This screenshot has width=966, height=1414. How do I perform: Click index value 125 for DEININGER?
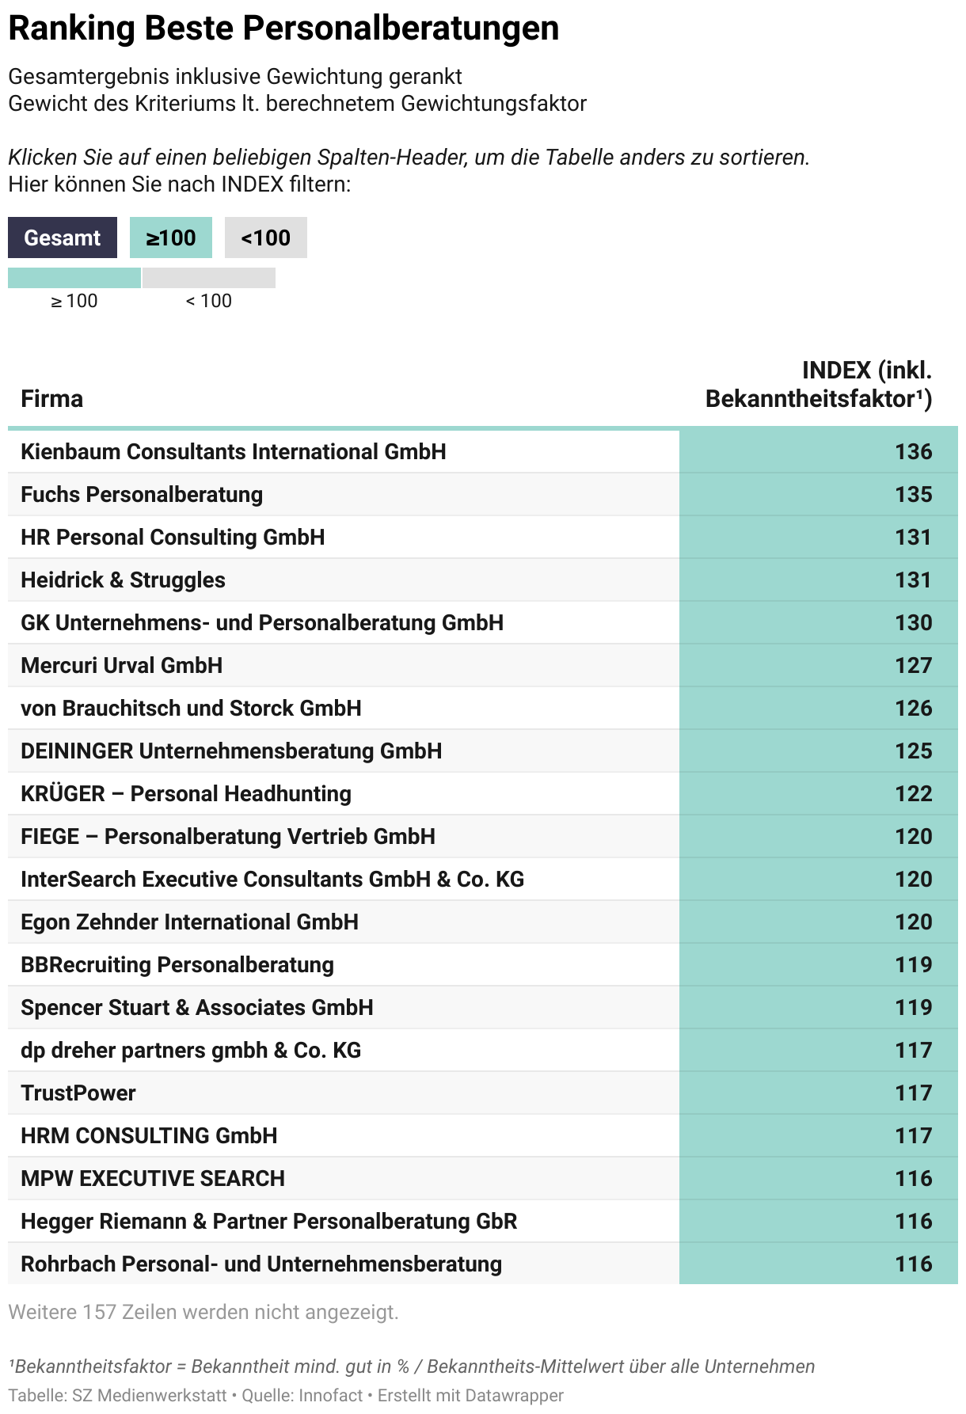tap(913, 751)
